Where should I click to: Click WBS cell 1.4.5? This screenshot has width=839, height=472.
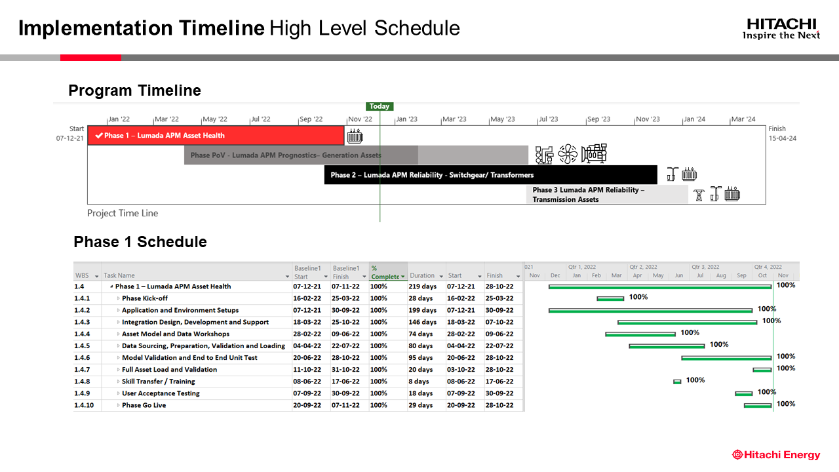[87, 345]
